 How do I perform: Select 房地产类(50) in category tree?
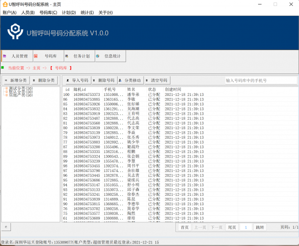[x=20, y=95]
